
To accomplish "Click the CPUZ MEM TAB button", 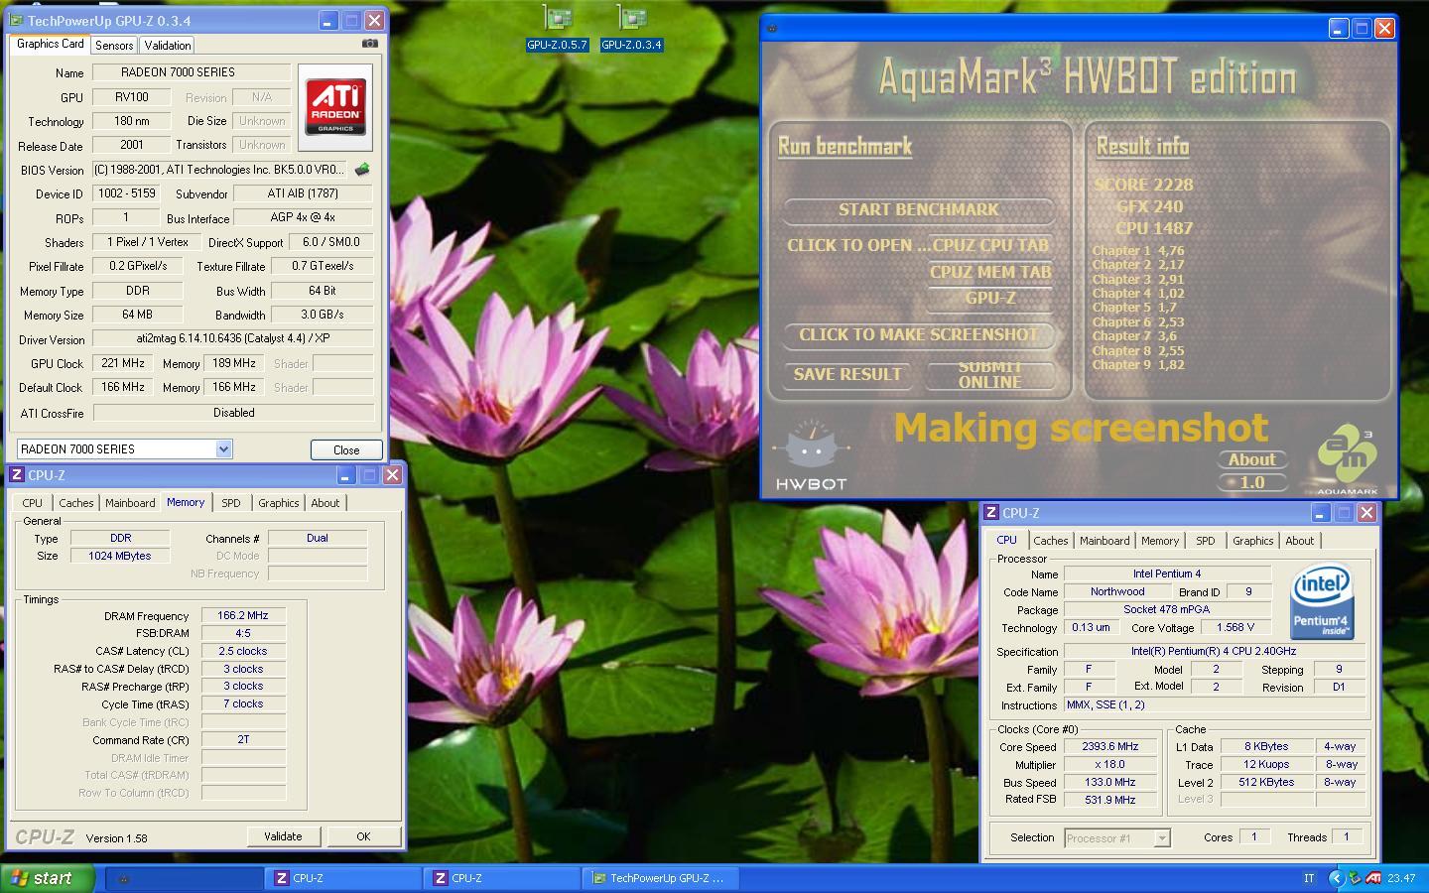I will pos(990,272).
